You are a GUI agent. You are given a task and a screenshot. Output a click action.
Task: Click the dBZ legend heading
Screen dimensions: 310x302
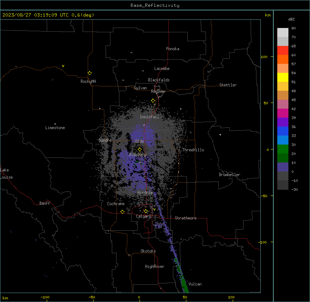[x=291, y=19]
